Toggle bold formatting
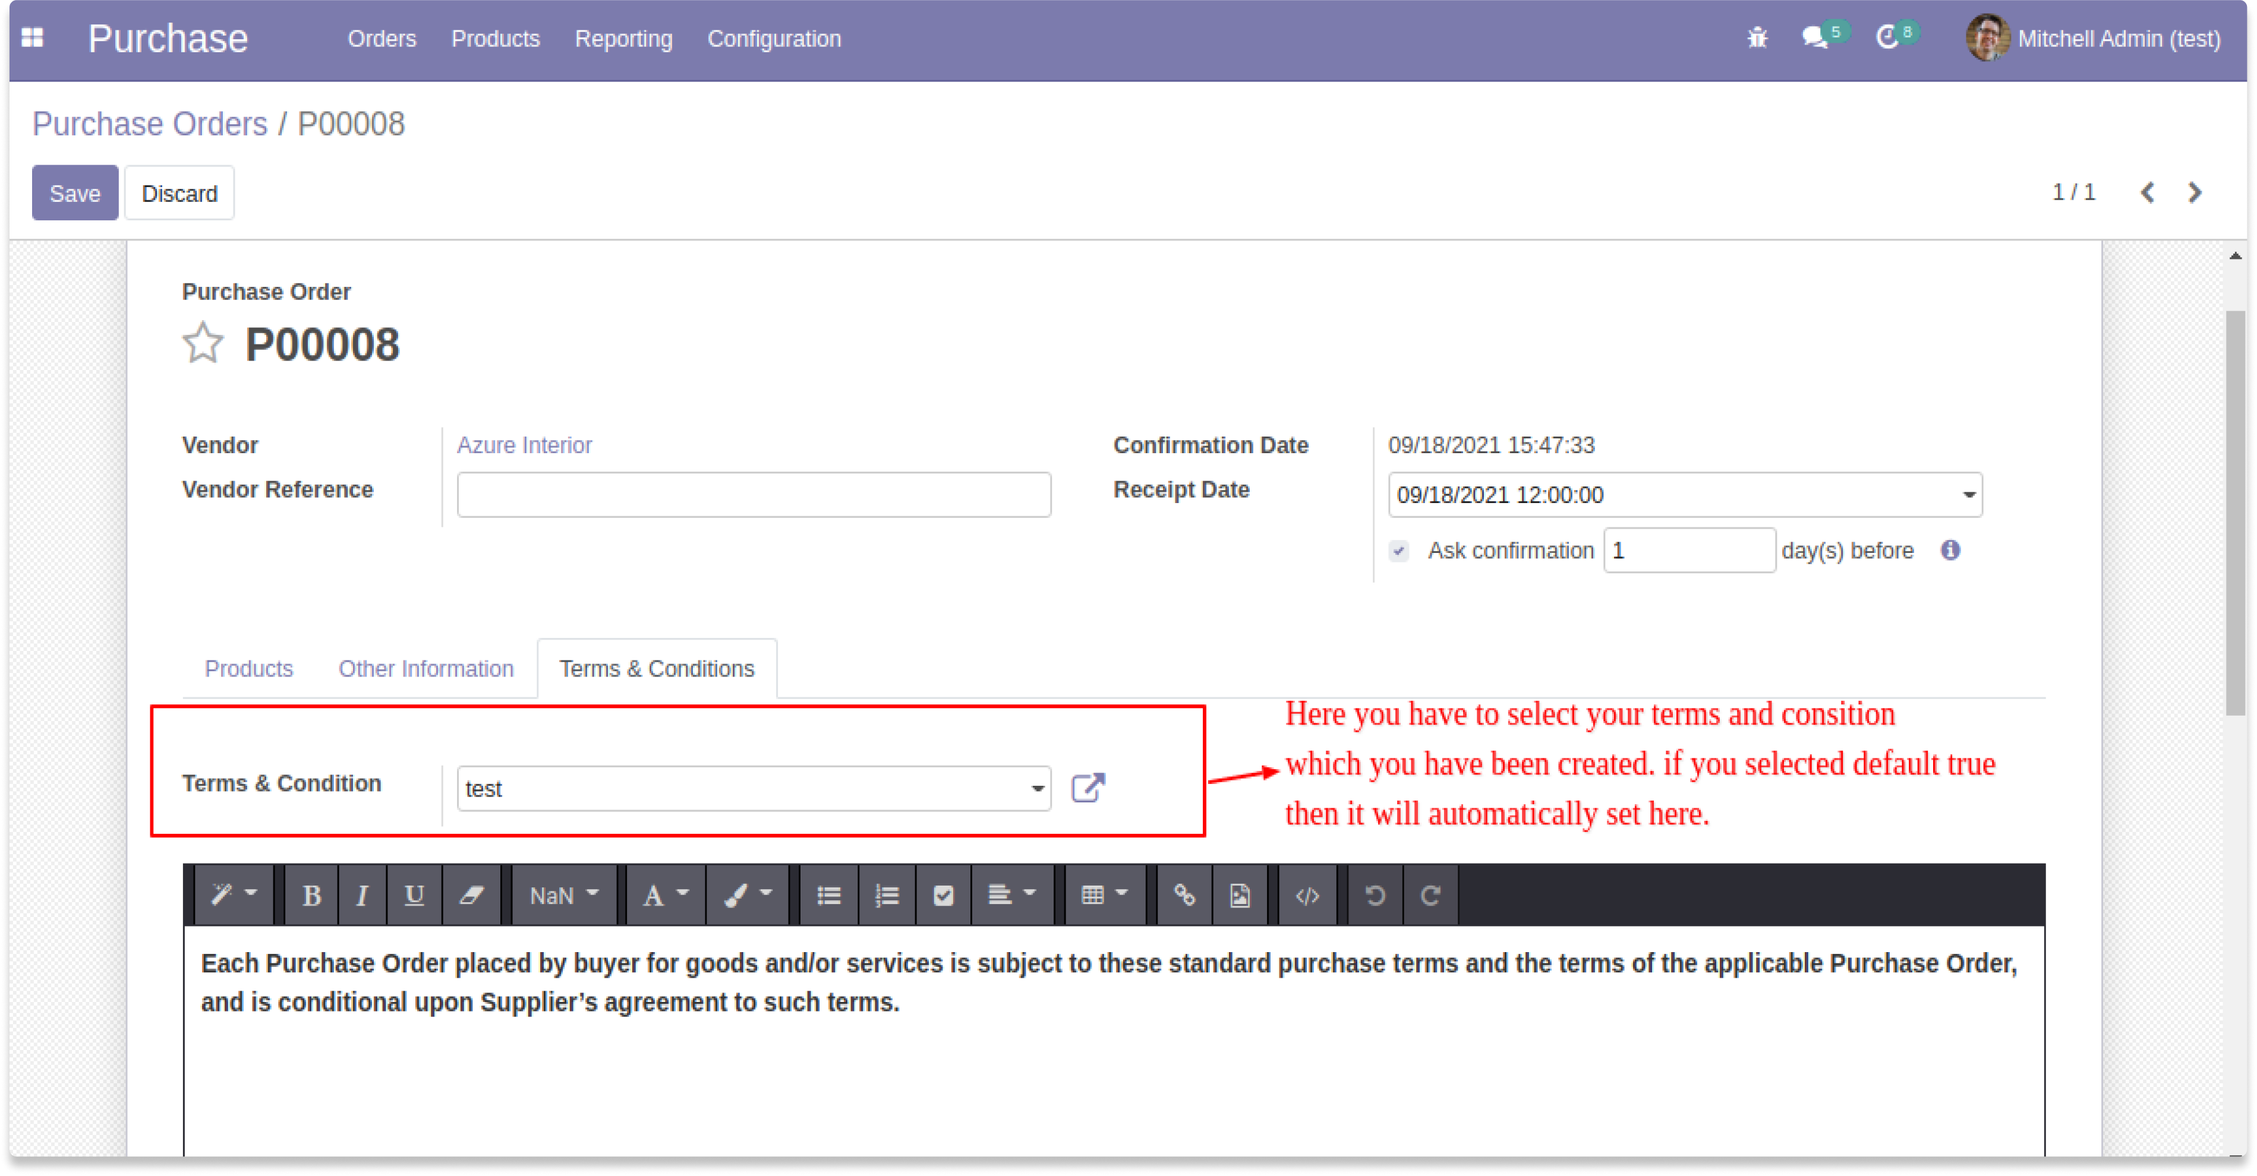This screenshot has width=2257, height=1176. [x=311, y=895]
